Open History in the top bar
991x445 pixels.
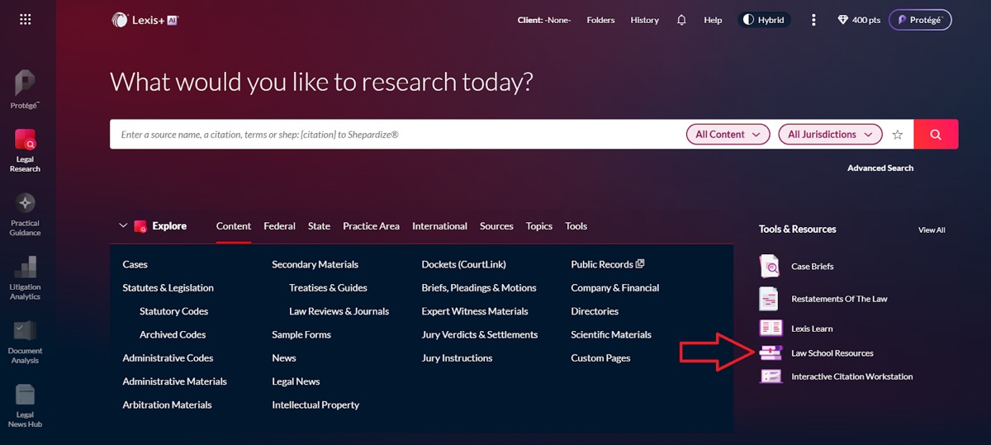pyautogui.click(x=645, y=20)
